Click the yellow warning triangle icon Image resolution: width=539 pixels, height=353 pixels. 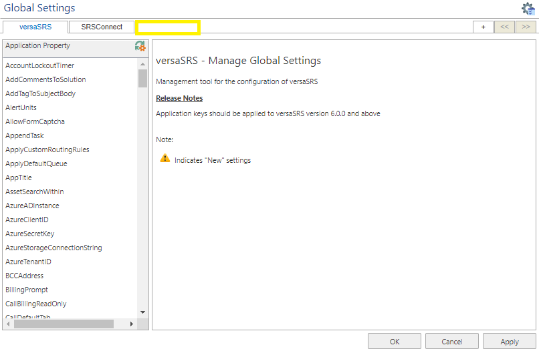[165, 159]
